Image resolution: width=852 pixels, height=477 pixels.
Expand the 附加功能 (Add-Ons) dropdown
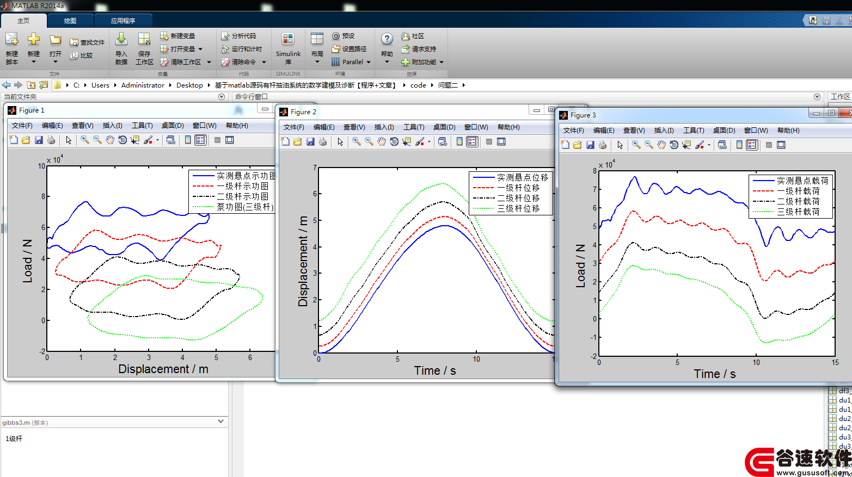pyautogui.click(x=442, y=62)
